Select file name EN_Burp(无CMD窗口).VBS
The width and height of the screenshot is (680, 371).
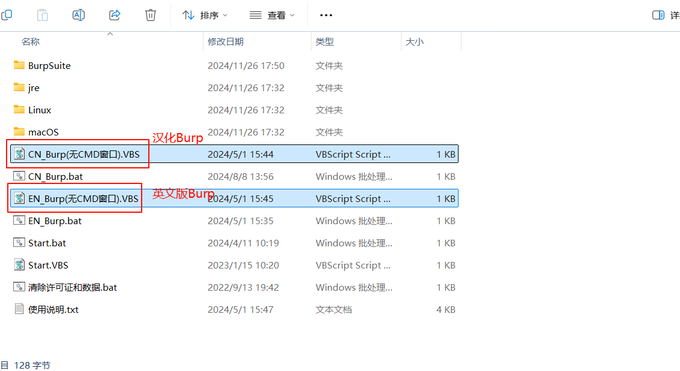[83, 199]
